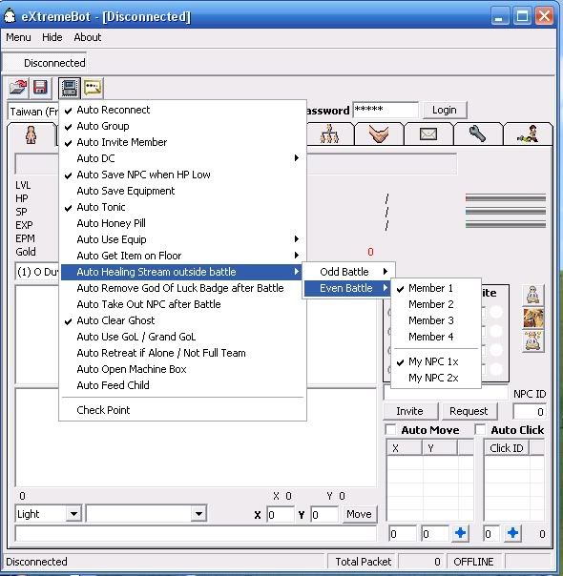Click the Invite button
The width and height of the screenshot is (563, 576).
(410, 411)
